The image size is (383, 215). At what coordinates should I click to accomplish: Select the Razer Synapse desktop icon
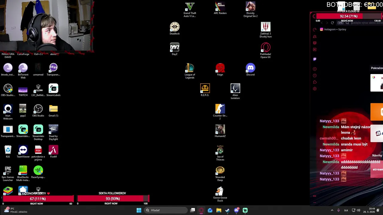[x=38, y=172]
